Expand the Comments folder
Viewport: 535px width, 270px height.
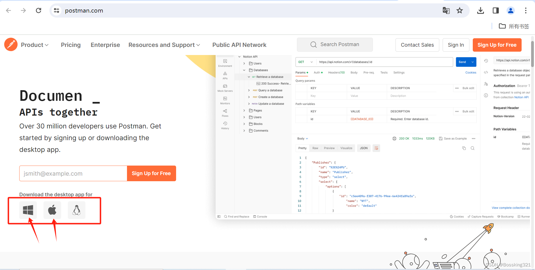[x=244, y=131]
